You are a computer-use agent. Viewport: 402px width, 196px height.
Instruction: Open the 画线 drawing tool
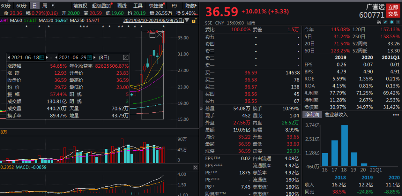tap(122, 5)
